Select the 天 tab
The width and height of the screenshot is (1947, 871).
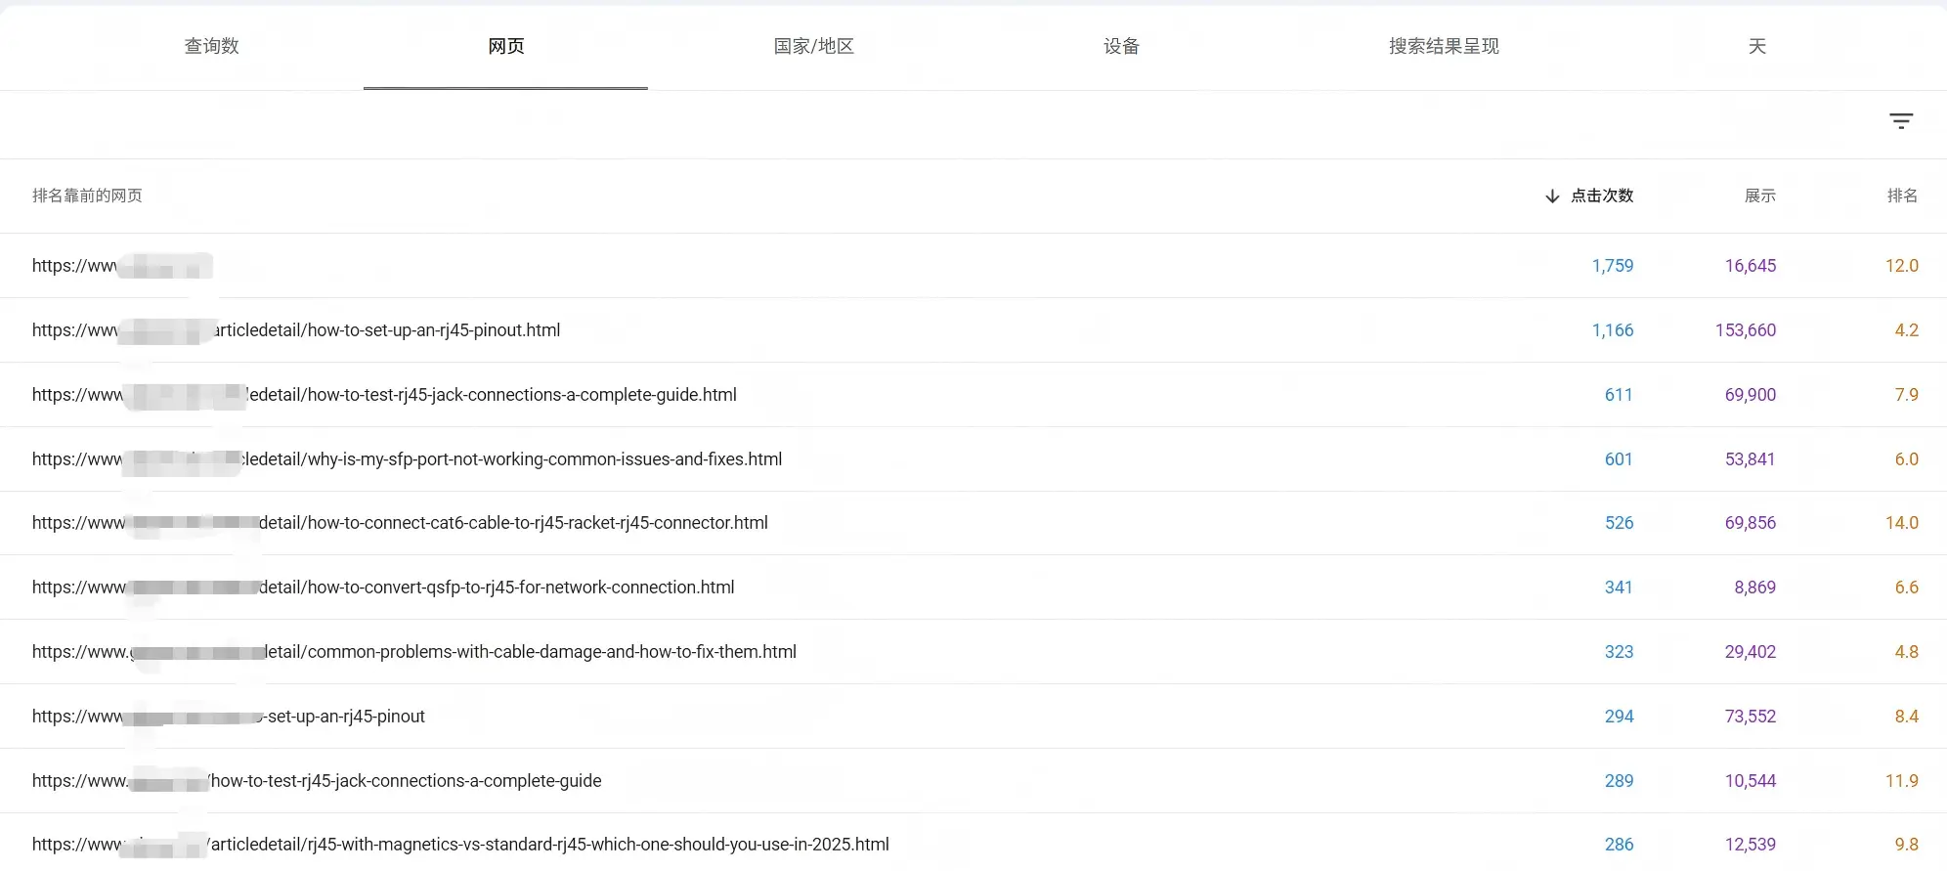[x=1757, y=46]
